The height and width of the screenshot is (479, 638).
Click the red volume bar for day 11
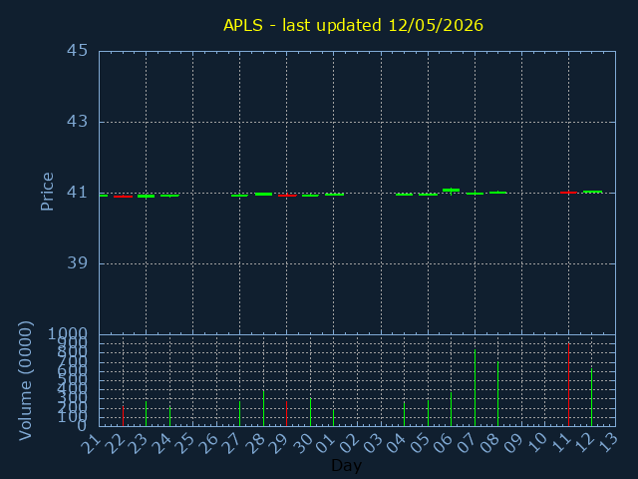click(x=568, y=385)
